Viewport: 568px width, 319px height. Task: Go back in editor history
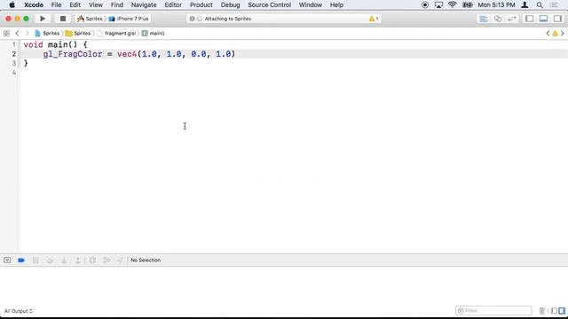point(17,34)
